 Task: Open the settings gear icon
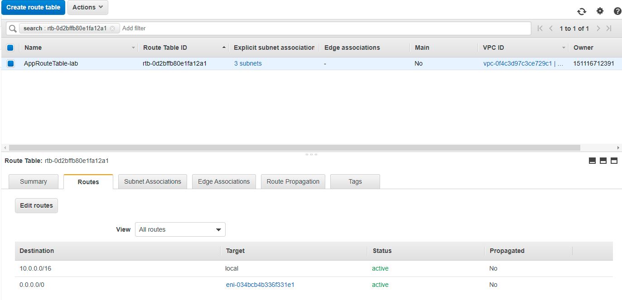pyautogui.click(x=600, y=11)
